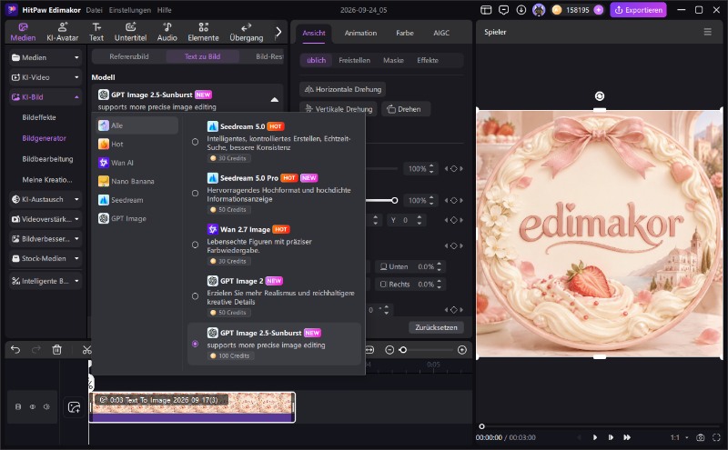Play the preview video
Image resolution: width=728 pixels, height=450 pixels.
click(595, 437)
